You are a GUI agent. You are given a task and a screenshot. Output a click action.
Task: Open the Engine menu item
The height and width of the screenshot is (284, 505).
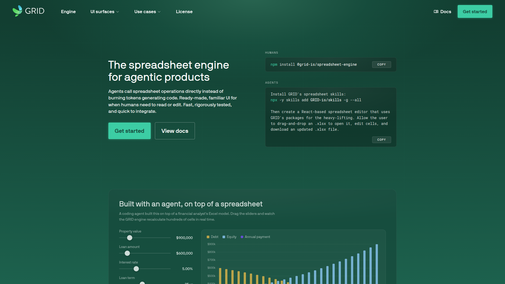pyautogui.click(x=68, y=12)
